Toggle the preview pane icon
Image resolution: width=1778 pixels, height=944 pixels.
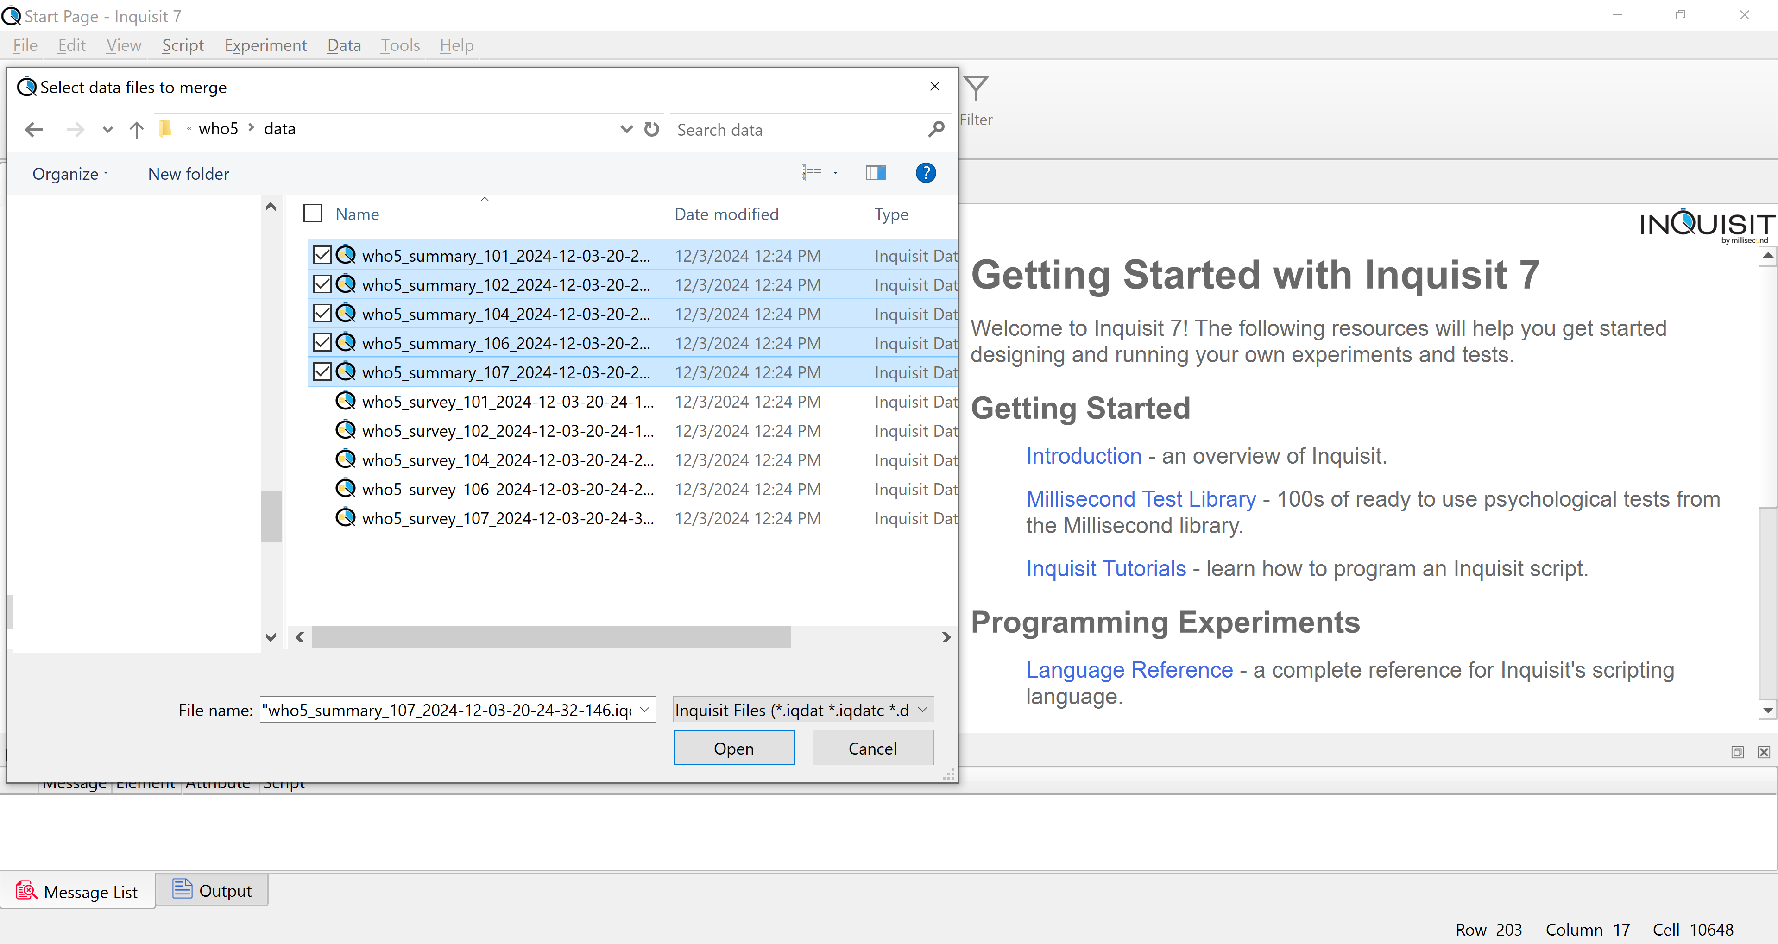[875, 172]
